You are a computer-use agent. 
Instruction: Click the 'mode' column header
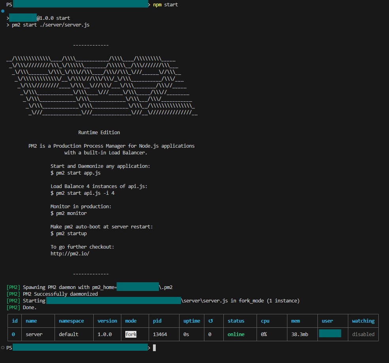coord(131,321)
